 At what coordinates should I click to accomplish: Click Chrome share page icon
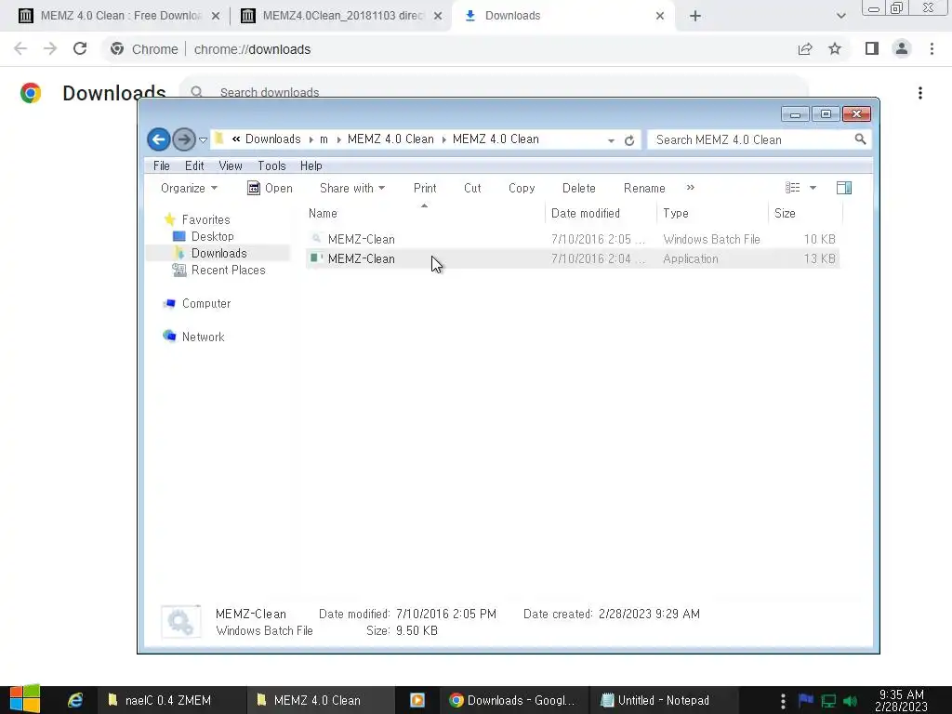tap(805, 48)
